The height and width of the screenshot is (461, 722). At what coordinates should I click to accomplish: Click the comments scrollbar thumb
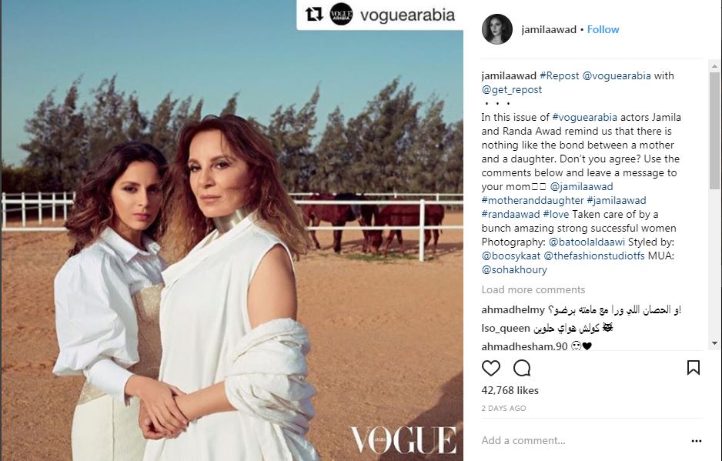point(714,130)
